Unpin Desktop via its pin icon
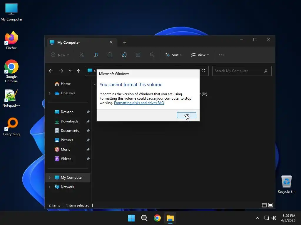Screen dimensions: 301x225 click(88, 112)
